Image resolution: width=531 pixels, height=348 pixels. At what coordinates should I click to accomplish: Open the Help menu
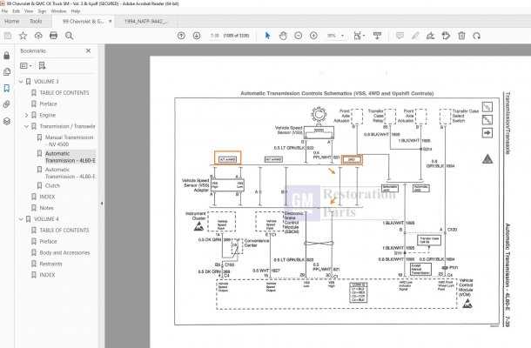pyautogui.click(x=76, y=11)
